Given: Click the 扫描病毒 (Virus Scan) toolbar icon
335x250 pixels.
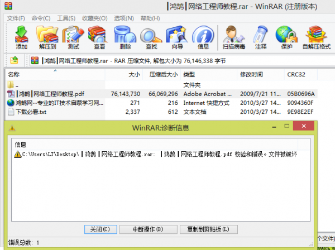Looking at the screenshot, I should (234, 37).
